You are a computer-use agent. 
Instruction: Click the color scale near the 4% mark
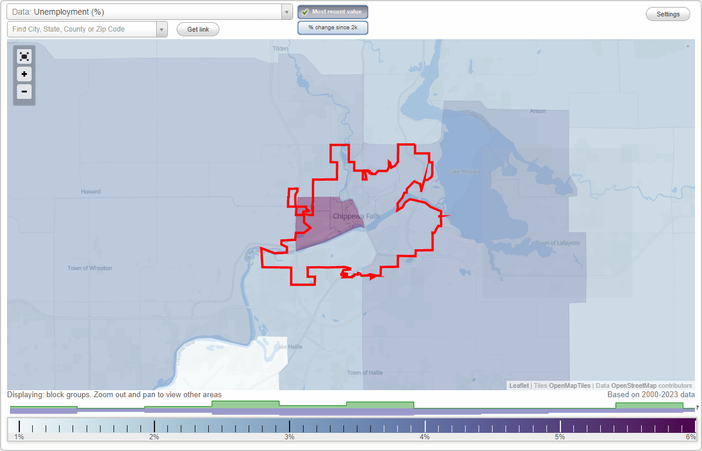click(x=425, y=426)
